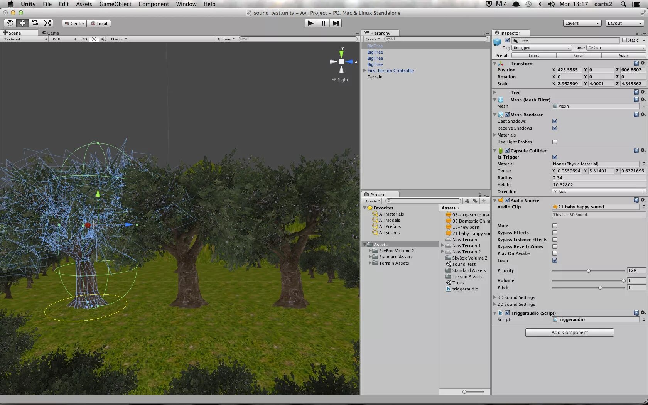
Task: Toggle scene audio speaker icon
Action: [x=104, y=39]
